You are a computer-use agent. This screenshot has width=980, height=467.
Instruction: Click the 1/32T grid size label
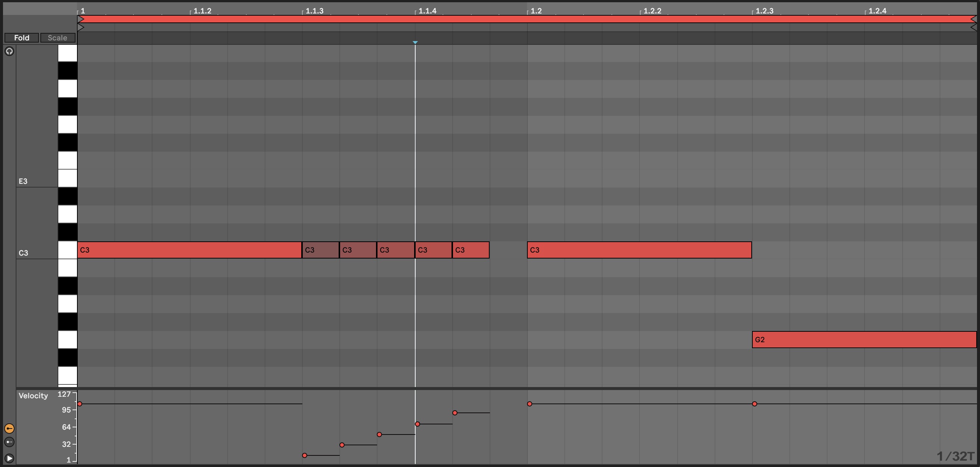[x=955, y=456]
